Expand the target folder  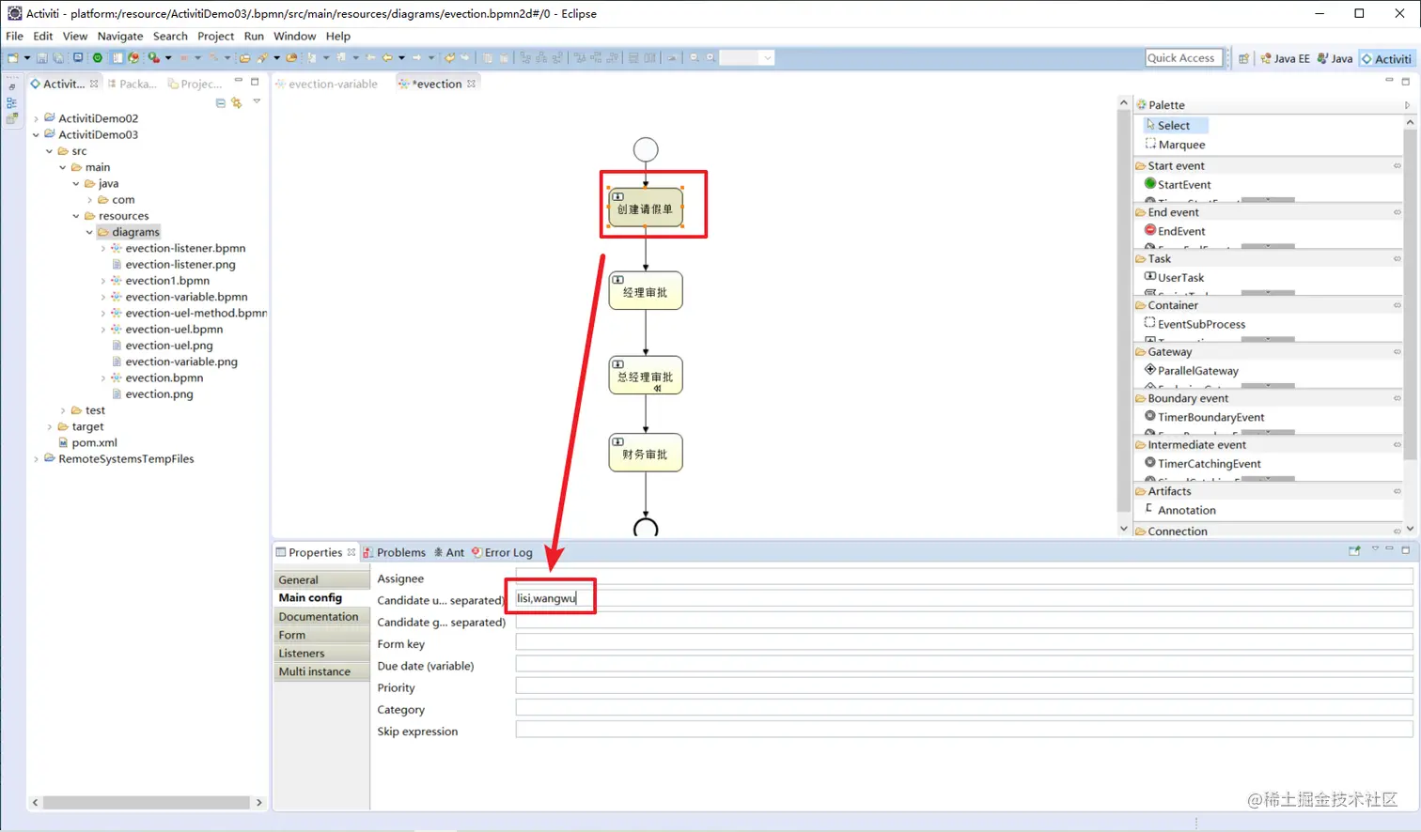click(x=49, y=426)
